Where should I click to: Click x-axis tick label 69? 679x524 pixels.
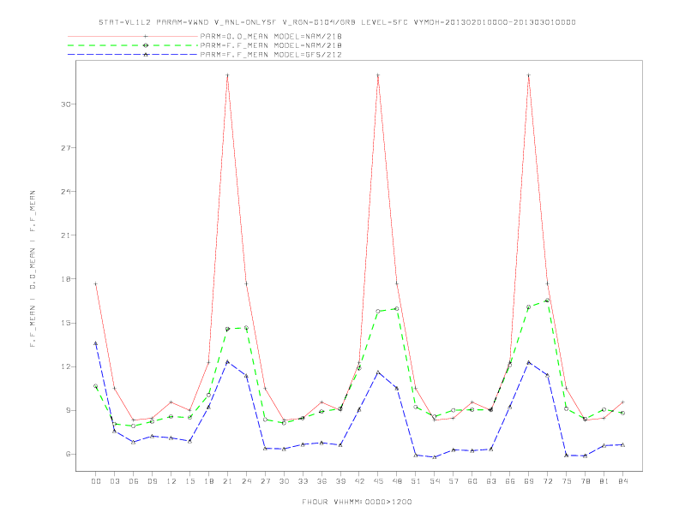point(529,481)
